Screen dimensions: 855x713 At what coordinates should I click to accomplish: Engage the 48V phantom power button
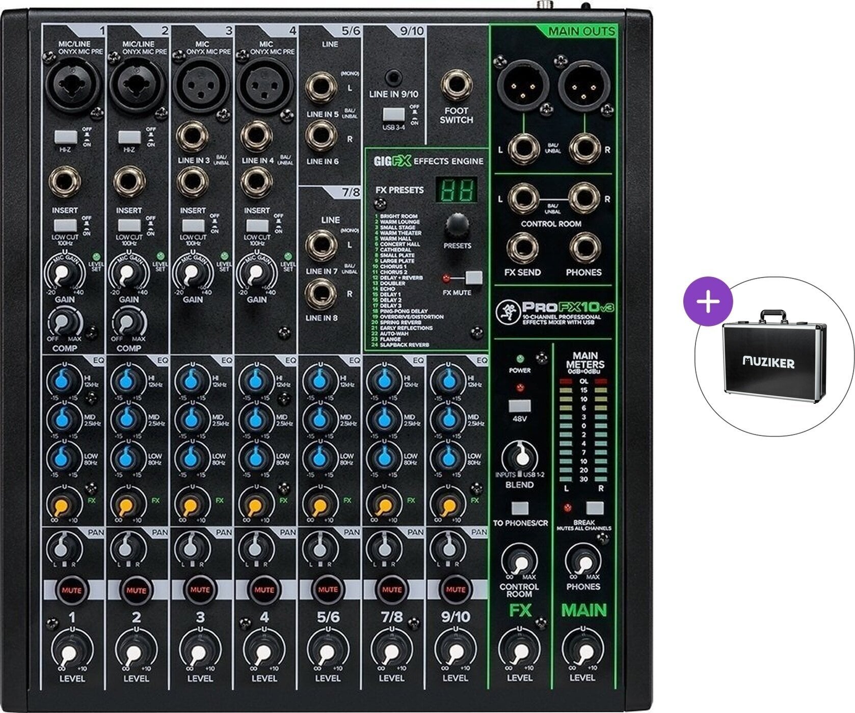520,406
